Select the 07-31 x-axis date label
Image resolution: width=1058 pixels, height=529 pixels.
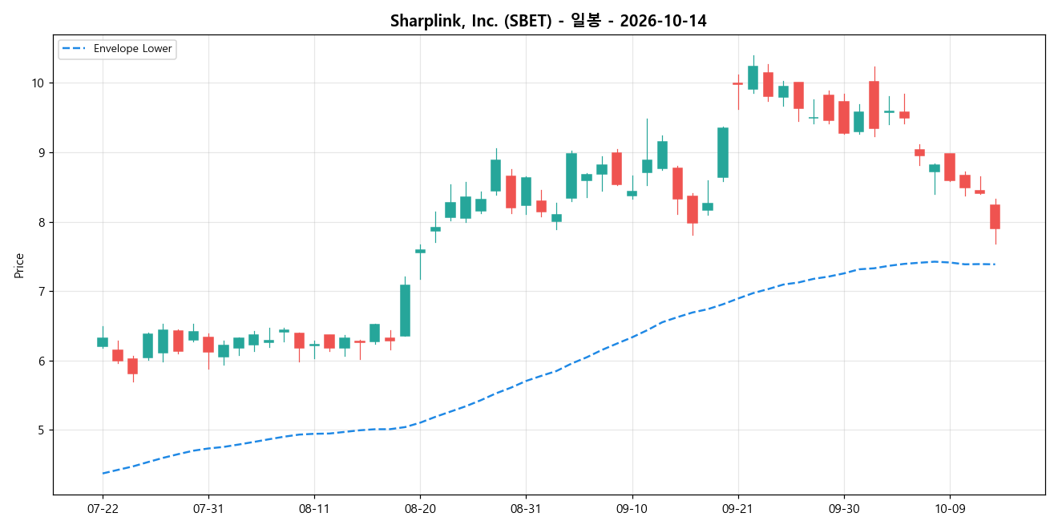tap(208, 509)
